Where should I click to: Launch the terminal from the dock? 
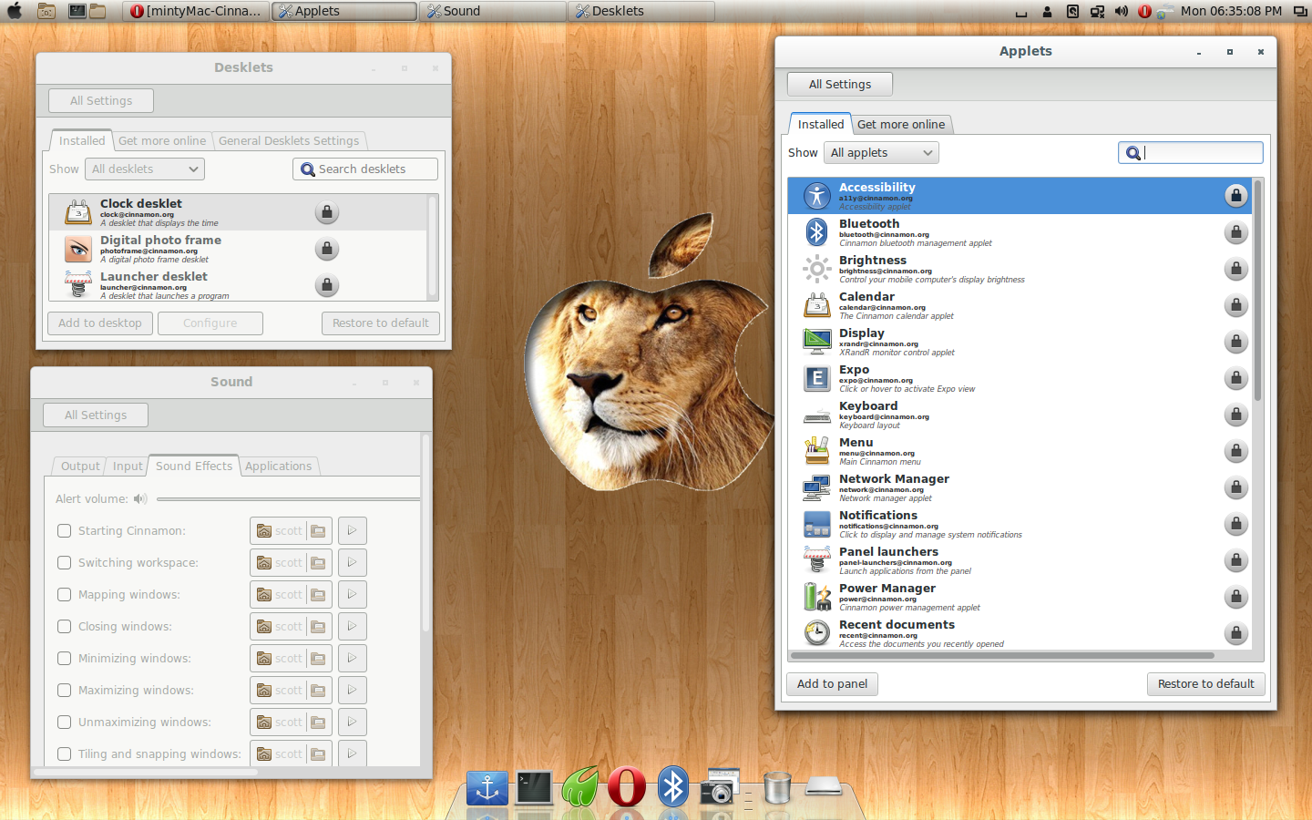[534, 787]
